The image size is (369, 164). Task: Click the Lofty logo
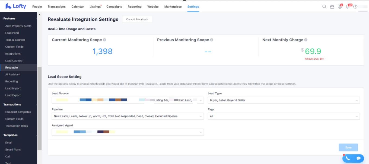(16, 6)
